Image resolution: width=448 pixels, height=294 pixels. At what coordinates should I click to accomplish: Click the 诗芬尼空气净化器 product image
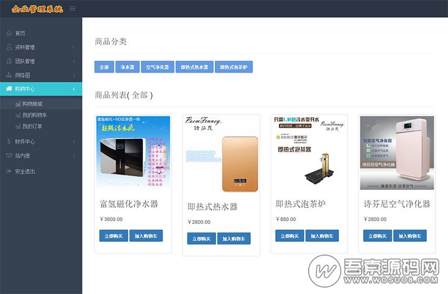tap(397, 153)
